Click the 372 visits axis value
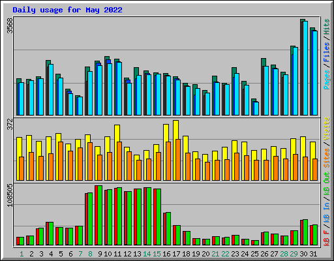Viewport: 334px width, 261px height. tap(10, 124)
